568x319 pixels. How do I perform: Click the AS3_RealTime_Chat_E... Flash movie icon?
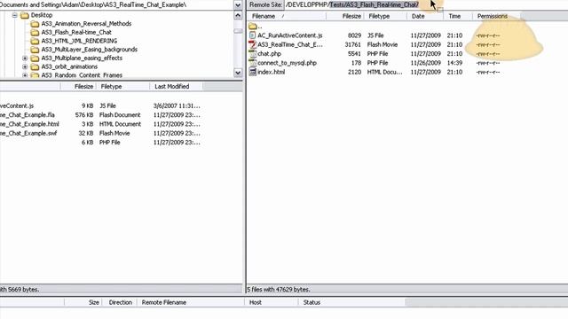coord(252,44)
